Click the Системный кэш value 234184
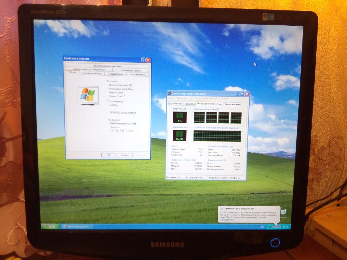 click(237, 155)
